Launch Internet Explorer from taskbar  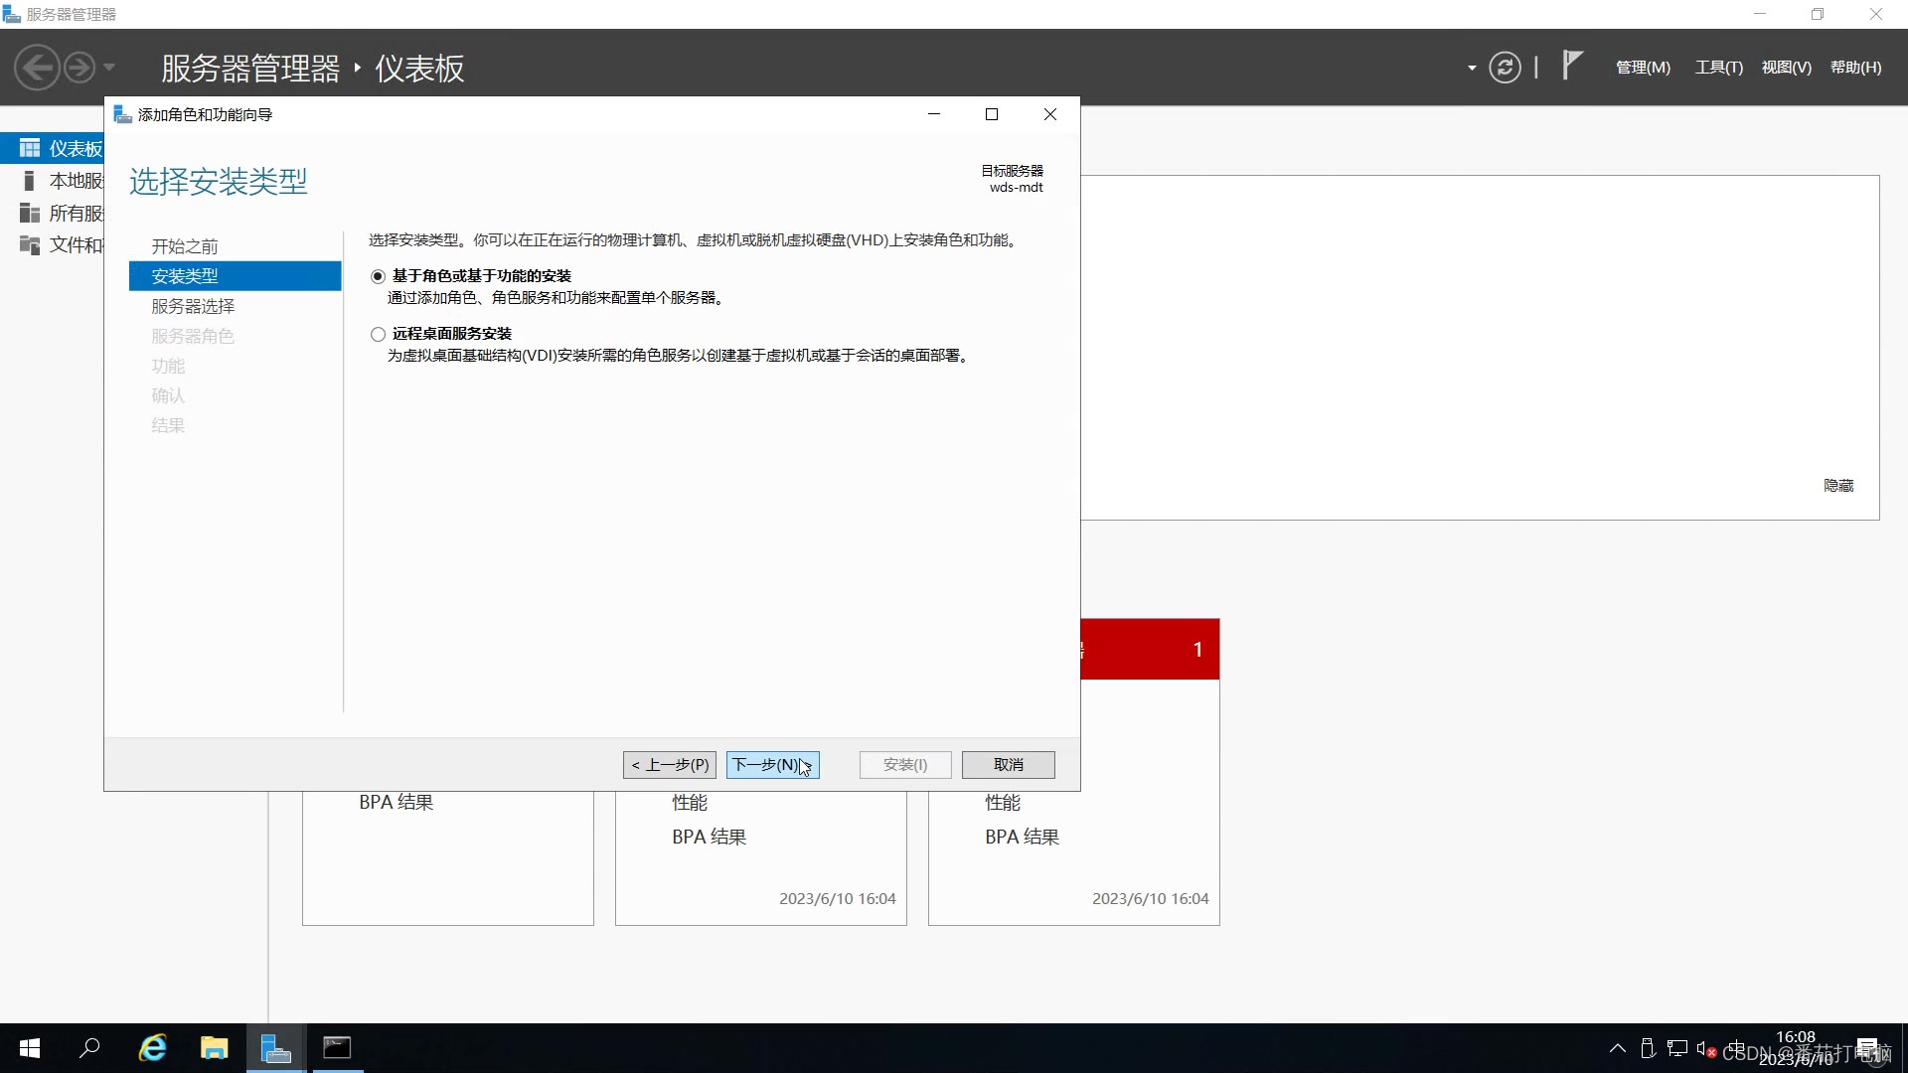pos(152,1048)
